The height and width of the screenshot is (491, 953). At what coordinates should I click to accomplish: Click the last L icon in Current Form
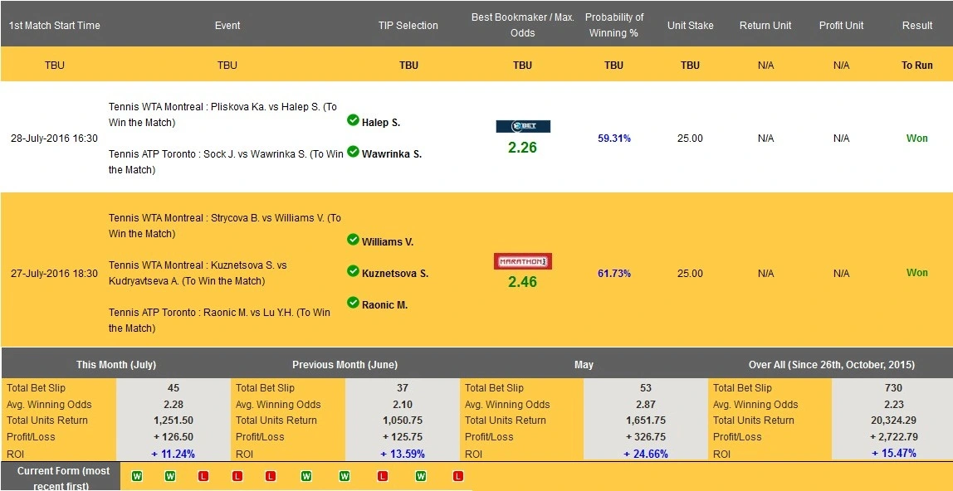click(x=457, y=476)
